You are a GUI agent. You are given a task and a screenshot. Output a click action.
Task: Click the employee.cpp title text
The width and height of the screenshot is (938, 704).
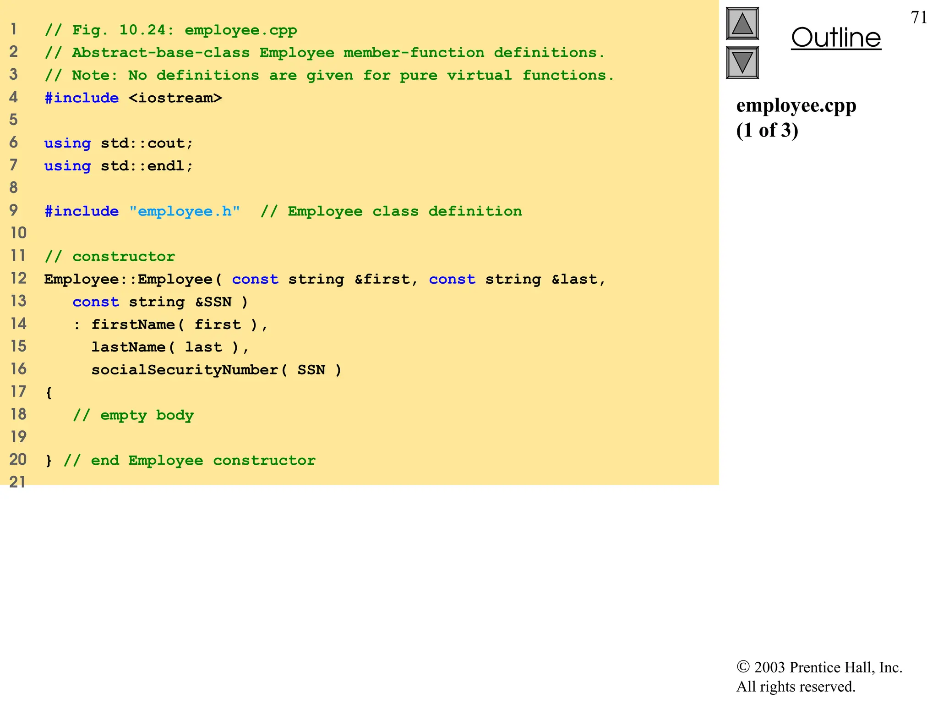[x=796, y=106]
